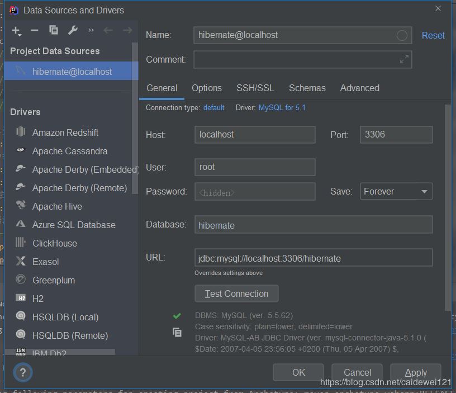Copy the connection info with the copy icon
Image resolution: width=456 pixels, height=393 pixels.
(x=177, y=332)
